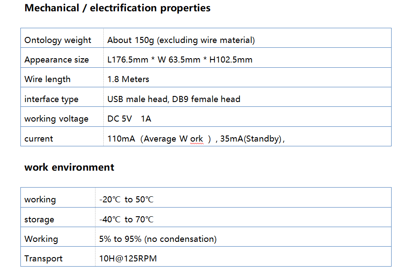Click the "work environment" heading
The height and width of the screenshot is (274, 412).
click(x=69, y=168)
